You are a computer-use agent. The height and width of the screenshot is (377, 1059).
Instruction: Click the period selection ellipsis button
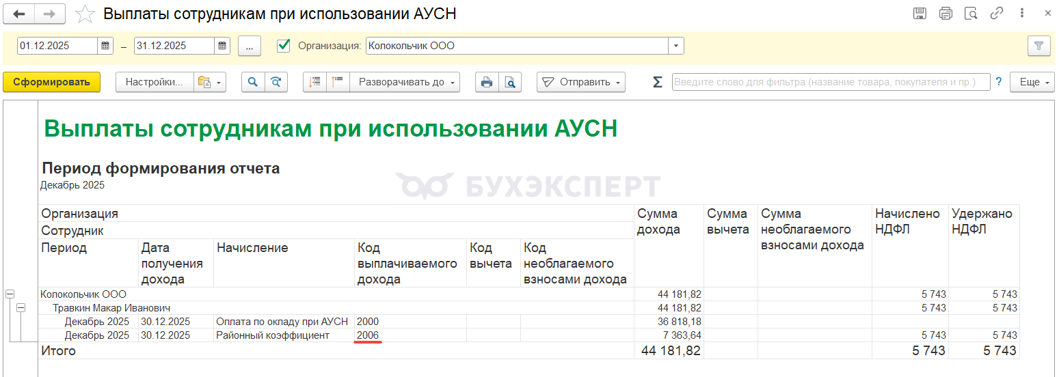pos(250,46)
